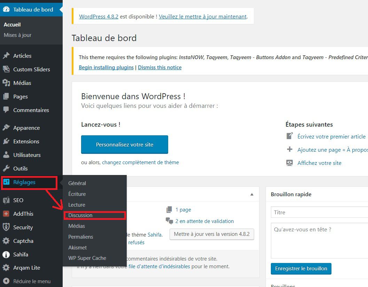Click the Arqam Lite gear icon
This screenshot has width=368, height=287.
pyautogui.click(x=6, y=268)
